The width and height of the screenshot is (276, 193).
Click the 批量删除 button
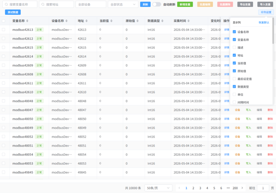tap(225, 4)
